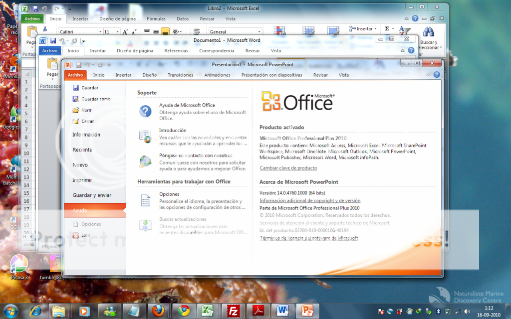Click Guardar save icon in Archivo sidebar
Viewport: 511px width, 319px height.
tap(76, 88)
